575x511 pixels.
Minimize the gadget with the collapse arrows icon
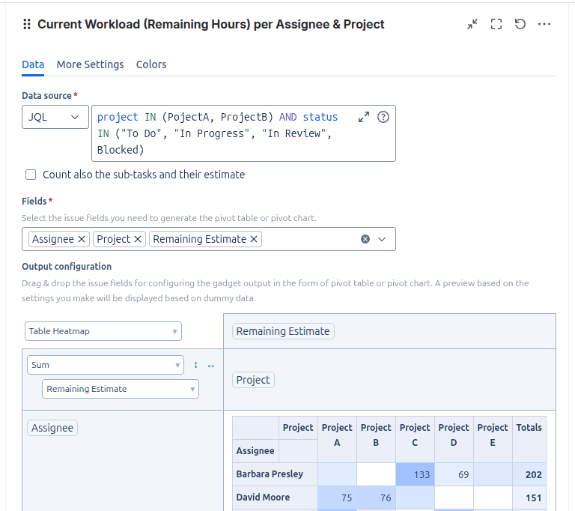pos(472,24)
